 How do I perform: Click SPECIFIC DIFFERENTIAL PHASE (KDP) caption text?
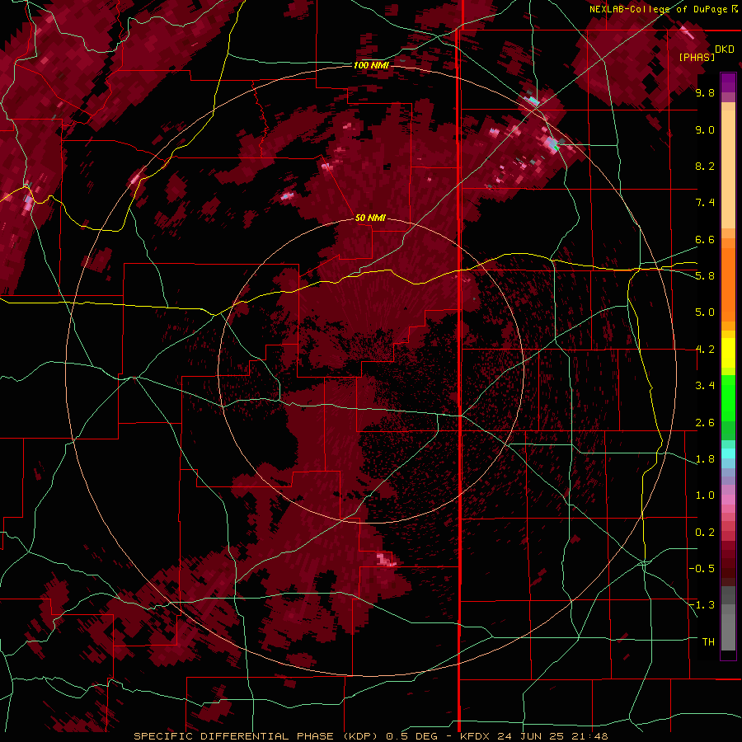click(256, 736)
